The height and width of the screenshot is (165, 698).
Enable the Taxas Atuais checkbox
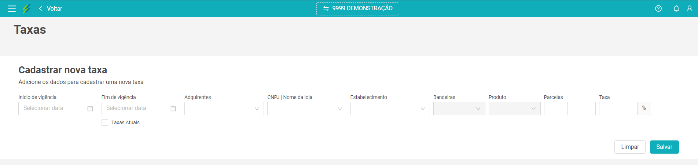point(105,122)
